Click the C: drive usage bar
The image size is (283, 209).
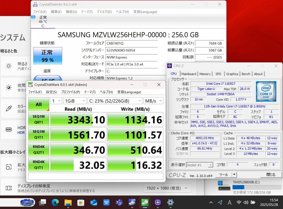pyautogui.click(x=257, y=187)
